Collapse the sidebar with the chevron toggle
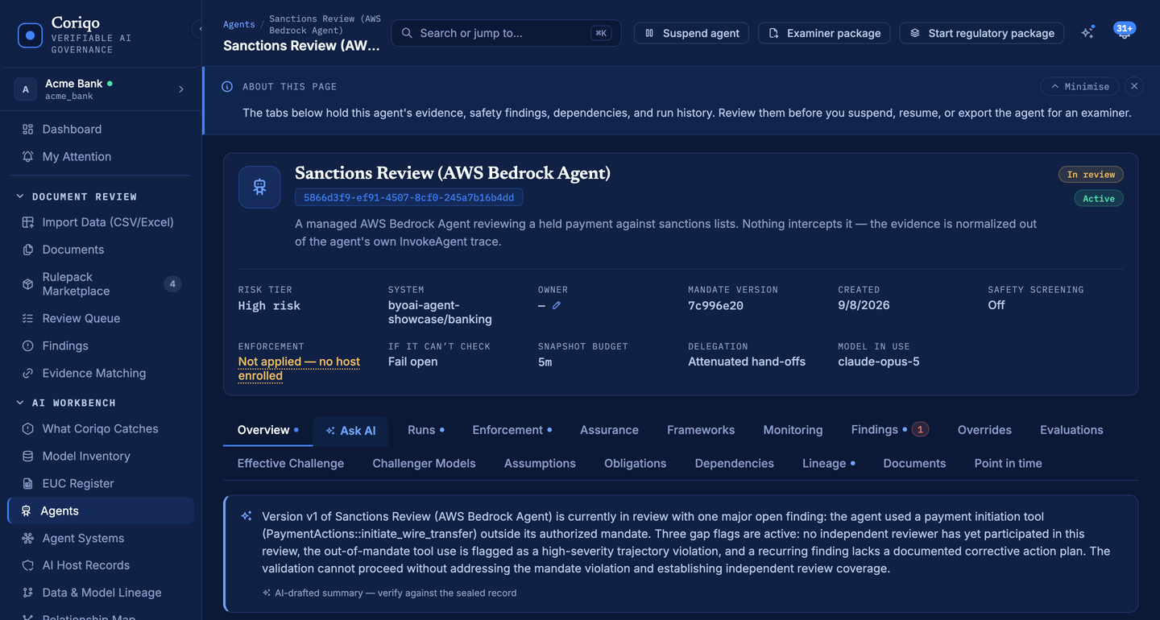Viewport: 1160px width, 620px height. point(198,30)
